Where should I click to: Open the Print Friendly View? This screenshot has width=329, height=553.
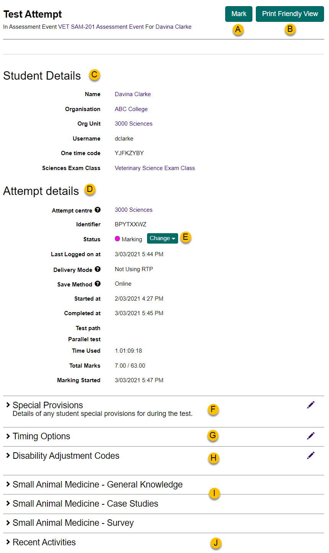click(x=290, y=14)
